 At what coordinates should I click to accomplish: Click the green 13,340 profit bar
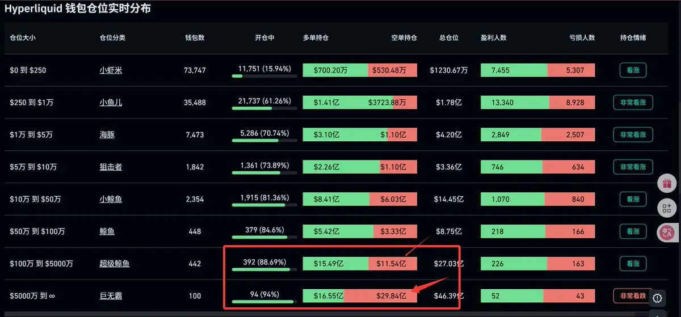click(515, 103)
